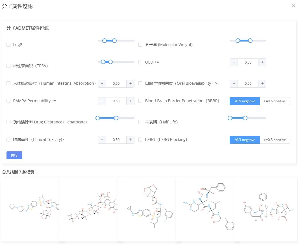The width and height of the screenshot is (298, 246).
Task: Select BBBP >=0.5 positive option
Action: 275,101
